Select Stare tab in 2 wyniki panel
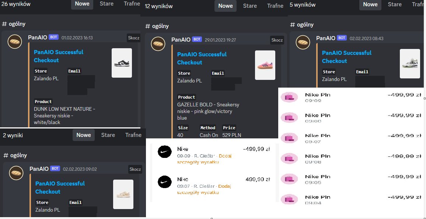This screenshot has width=426, height=219. tap(108, 135)
